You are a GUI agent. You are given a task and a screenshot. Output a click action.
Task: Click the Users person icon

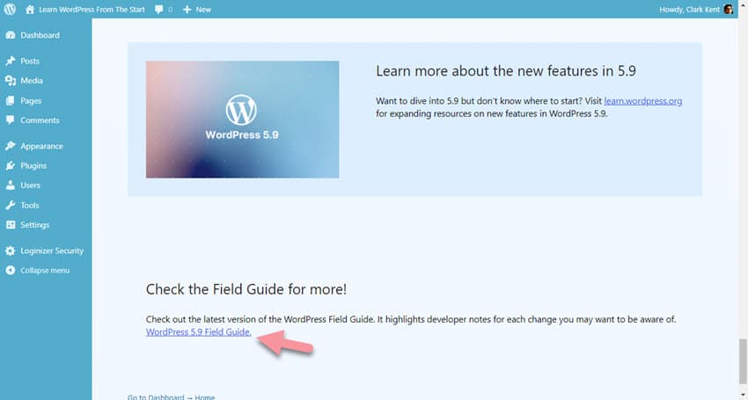(x=11, y=185)
